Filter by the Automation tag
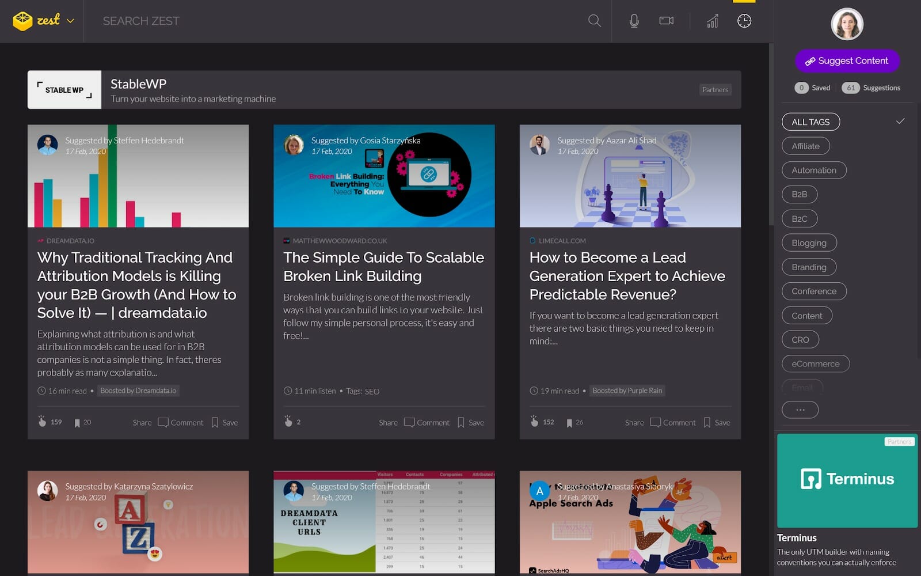Screen dimensions: 921x576 pyautogui.click(x=813, y=170)
